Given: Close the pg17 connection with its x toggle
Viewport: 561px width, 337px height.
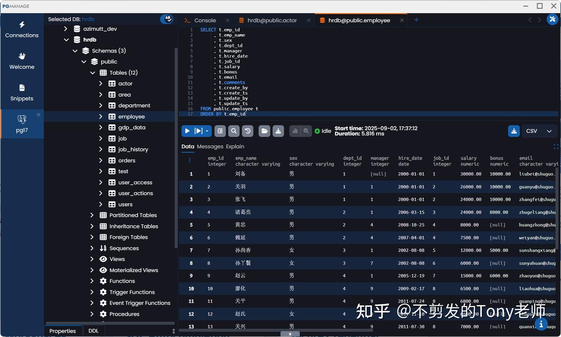Looking at the screenshot, I should pos(38,115).
